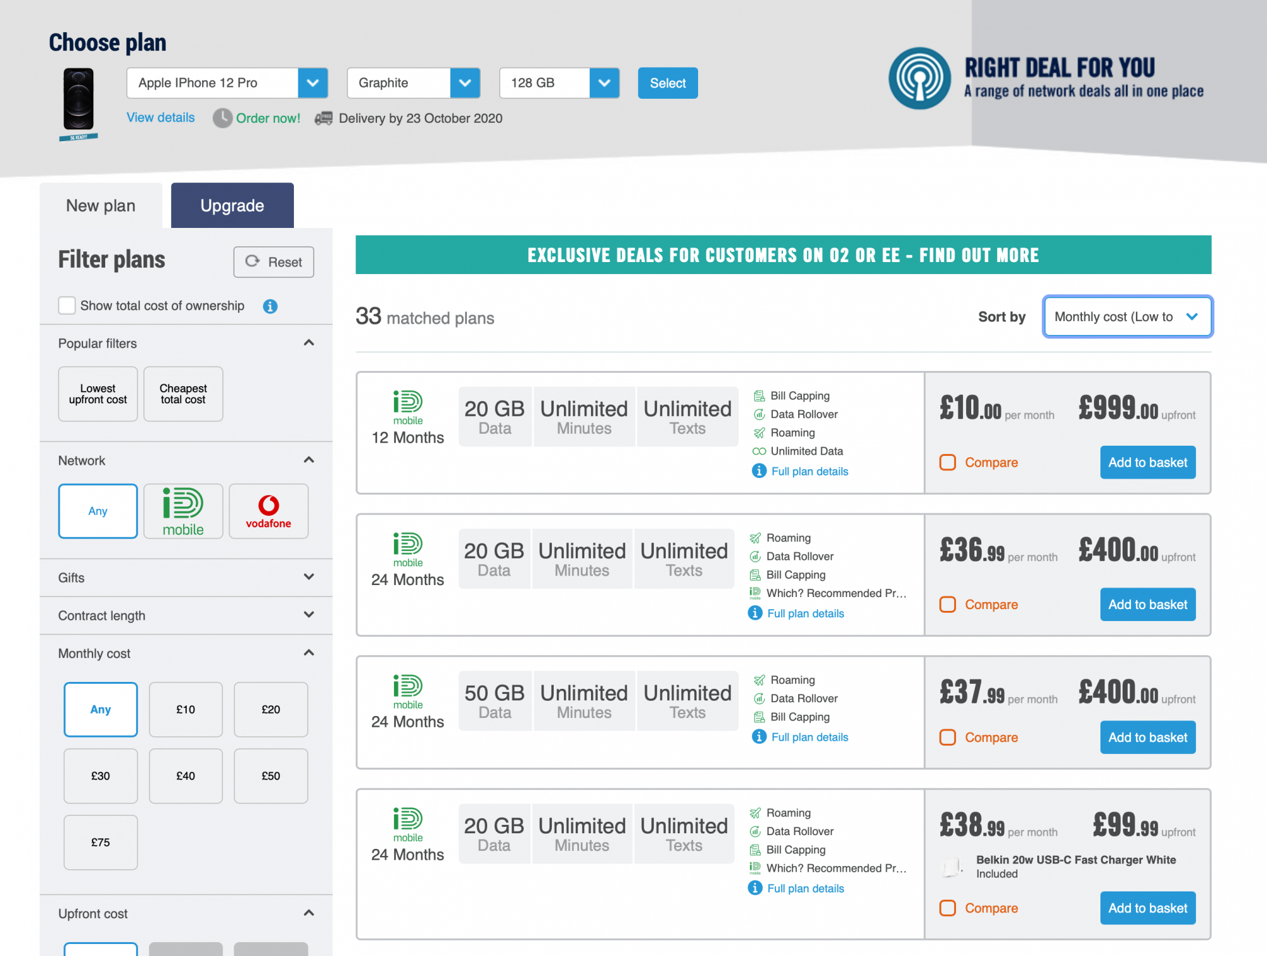Tick Compare for the £36.99 per month plan
The width and height of the screenshot is (1267, 956).
[948, 605]
